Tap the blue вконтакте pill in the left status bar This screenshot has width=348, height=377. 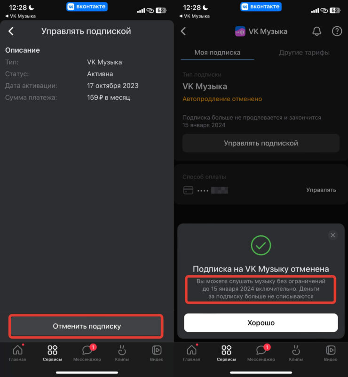point(87,7)
